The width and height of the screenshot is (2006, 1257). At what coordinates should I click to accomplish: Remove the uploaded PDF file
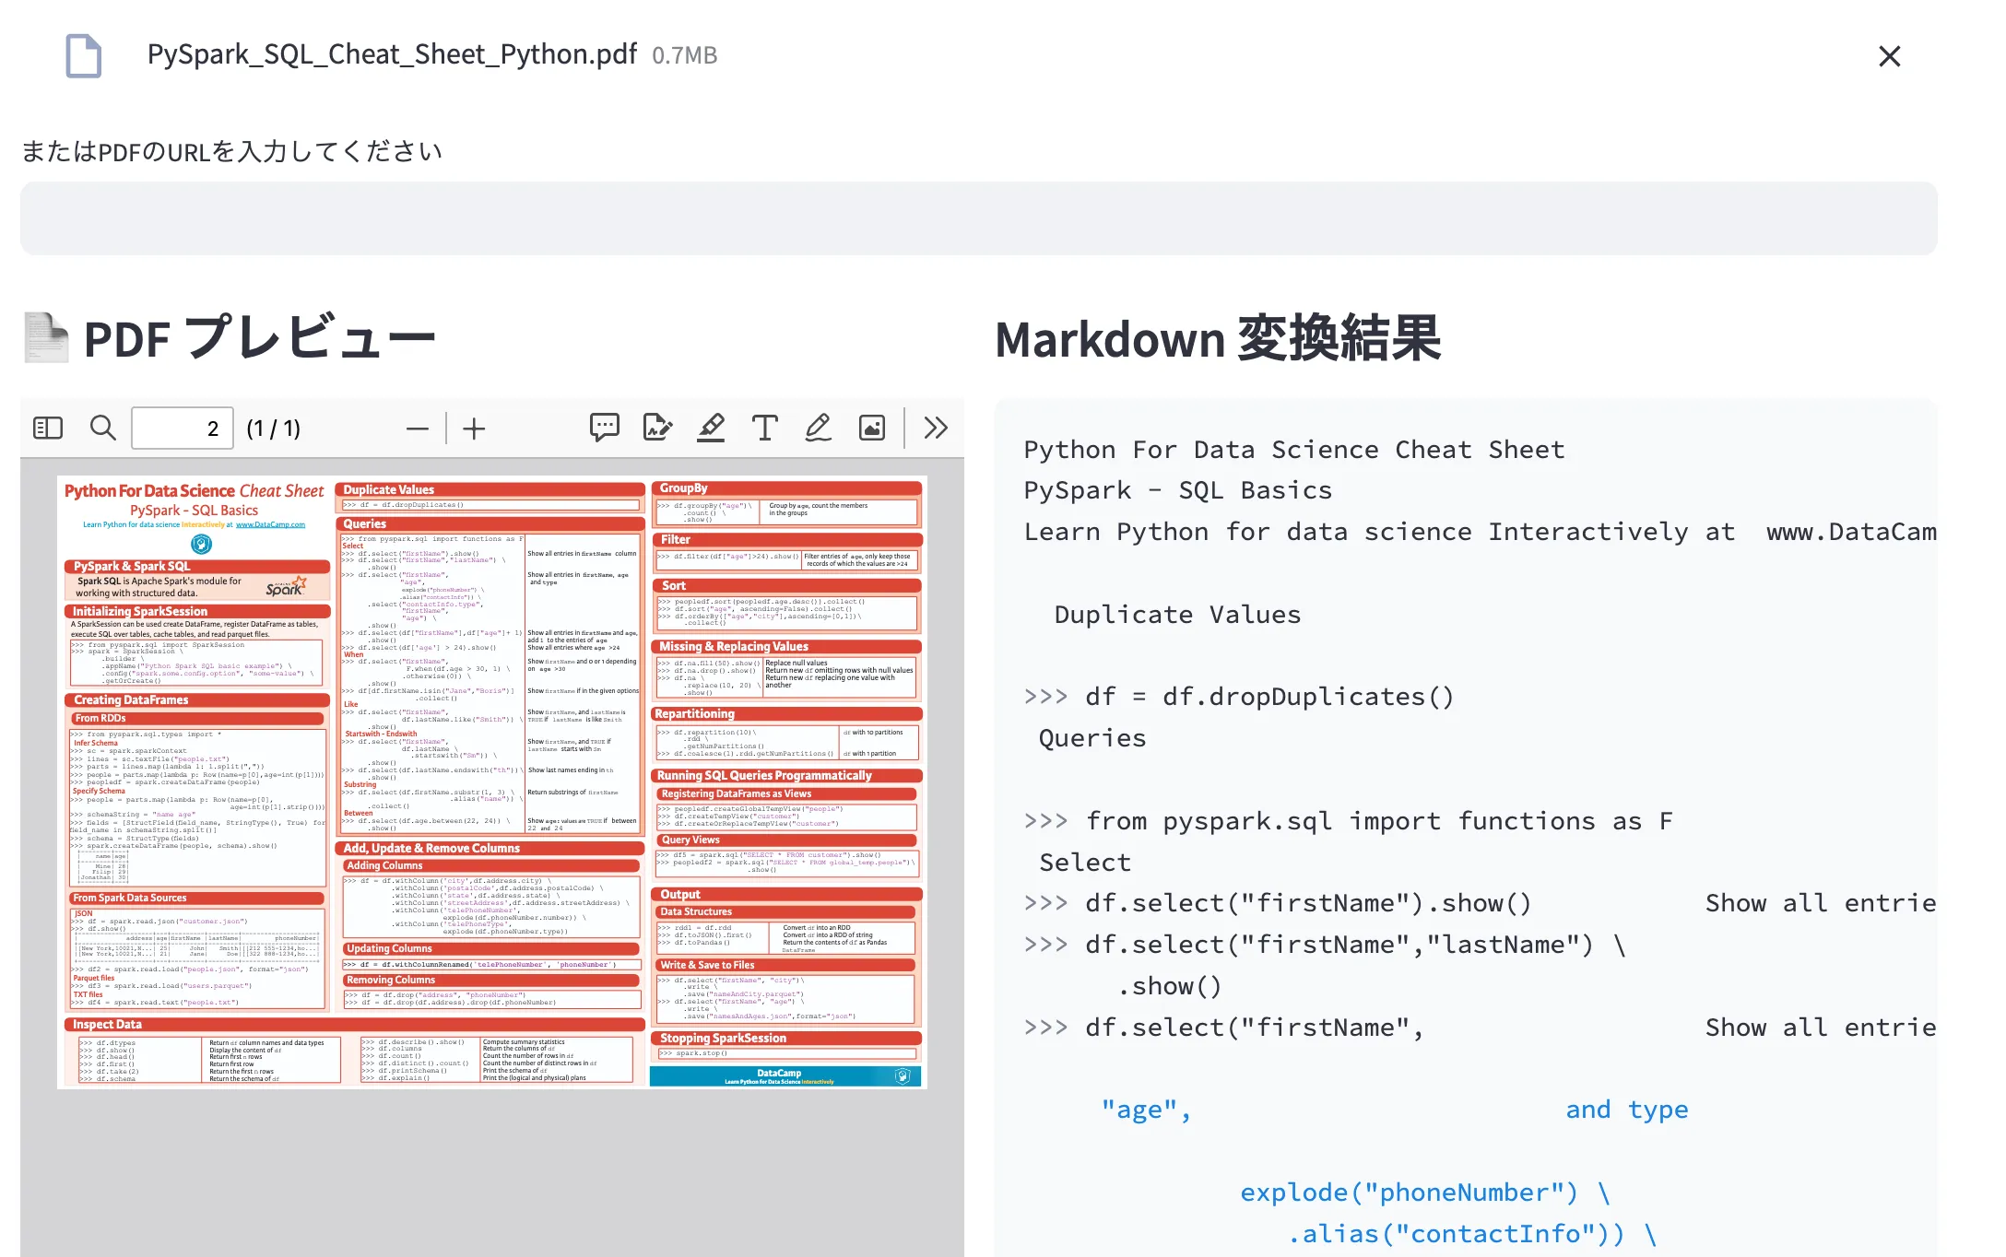coord(1890,56)
